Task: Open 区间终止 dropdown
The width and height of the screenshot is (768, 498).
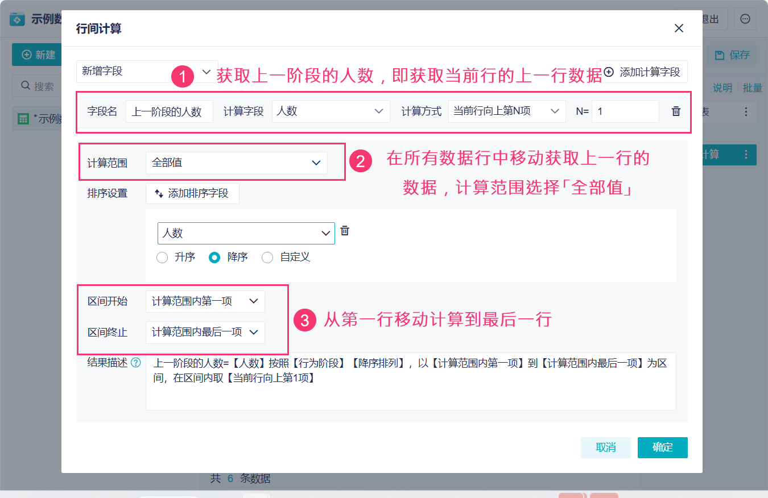Action: pos(205,332)
